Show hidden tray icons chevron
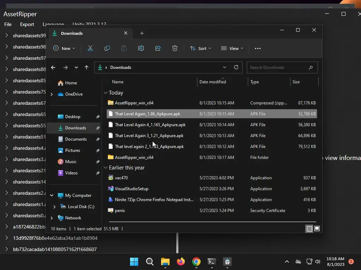The height and width of the screenshot is (270, 361). coord(287,262)
